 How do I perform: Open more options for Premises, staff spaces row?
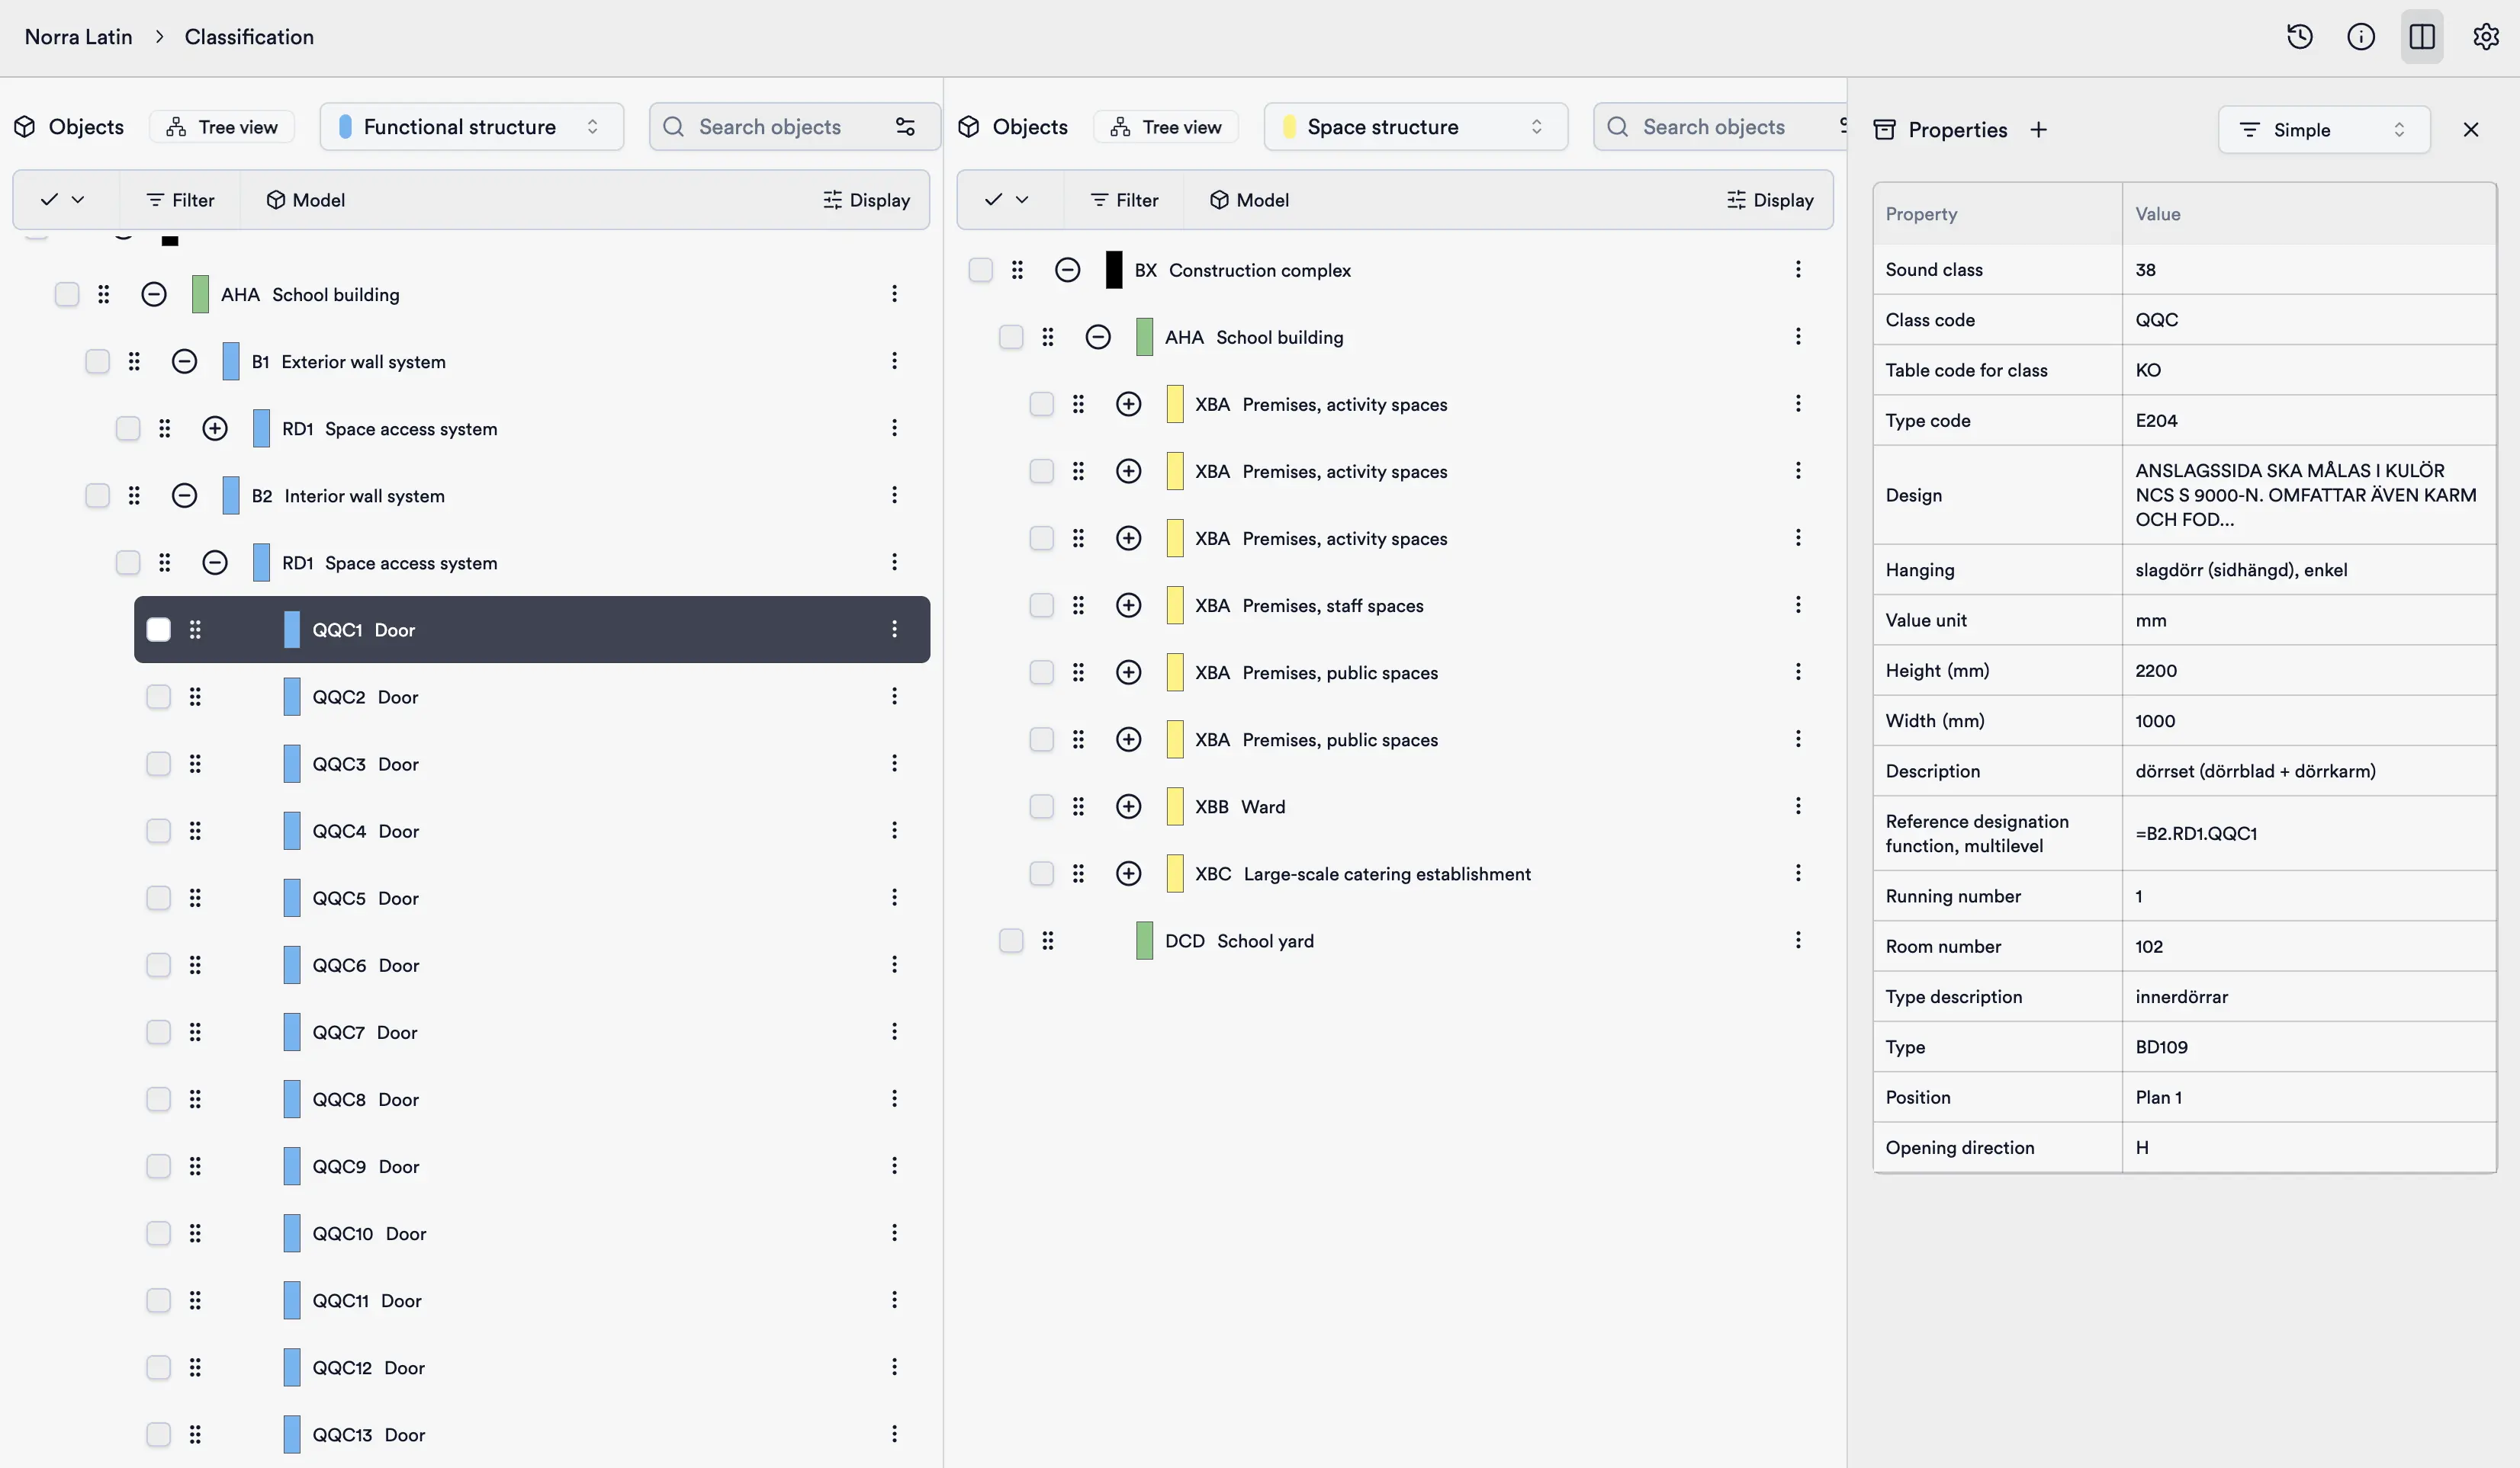click(1797, 604)
